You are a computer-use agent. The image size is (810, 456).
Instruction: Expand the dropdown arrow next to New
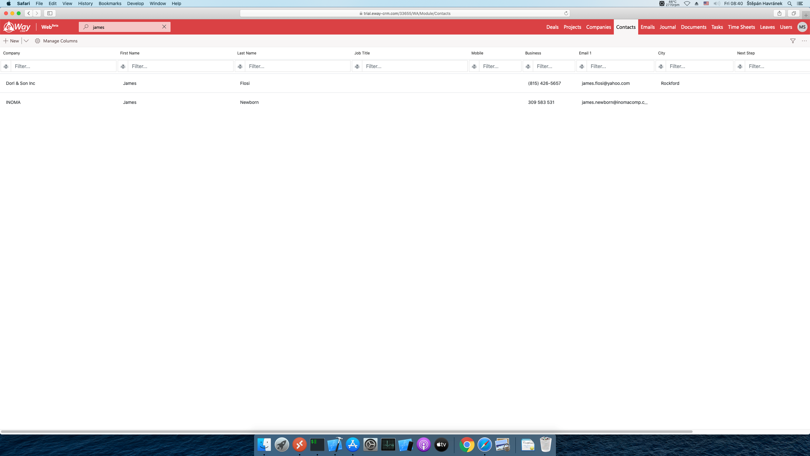pos(26,41)
